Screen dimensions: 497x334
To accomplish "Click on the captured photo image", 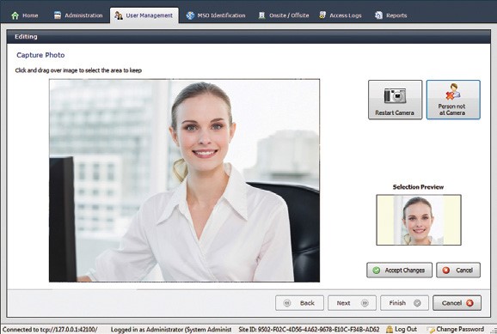I will click(x=185, y=180).
